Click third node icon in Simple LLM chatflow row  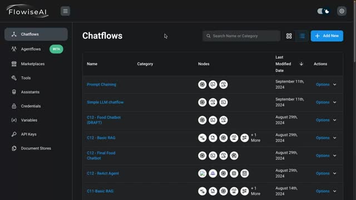click(224, 102)
